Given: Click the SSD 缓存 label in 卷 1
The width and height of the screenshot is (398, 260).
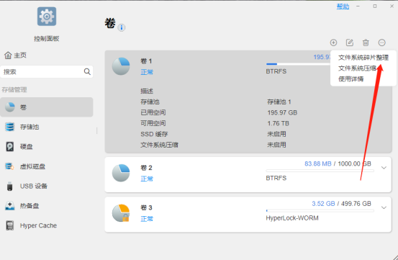Looking at the screenshot, I should (154, 134).
